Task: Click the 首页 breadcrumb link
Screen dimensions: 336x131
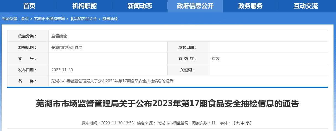Action: pyautogui.click(x=25, y=19)
